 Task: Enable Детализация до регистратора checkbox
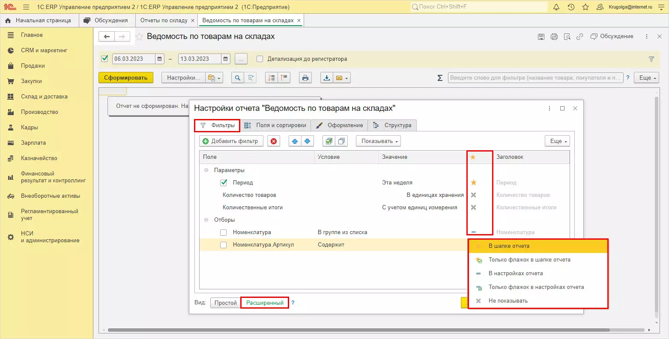click(x=260, y=59)
